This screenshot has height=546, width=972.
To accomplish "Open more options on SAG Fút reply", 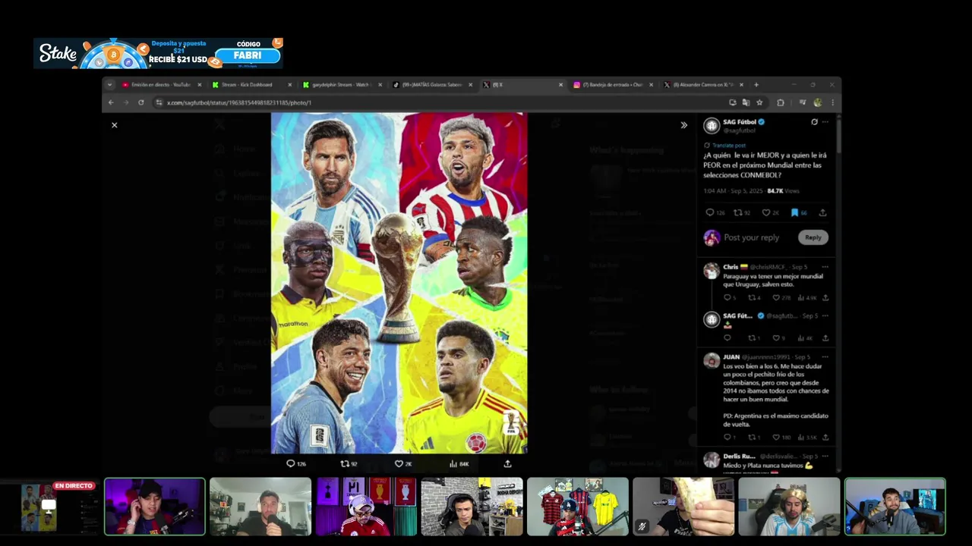I will [825, 315].
